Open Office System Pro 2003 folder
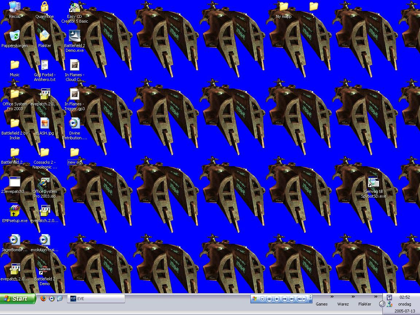The width and height of the screenshot is (420, 315). pos(15,94)
